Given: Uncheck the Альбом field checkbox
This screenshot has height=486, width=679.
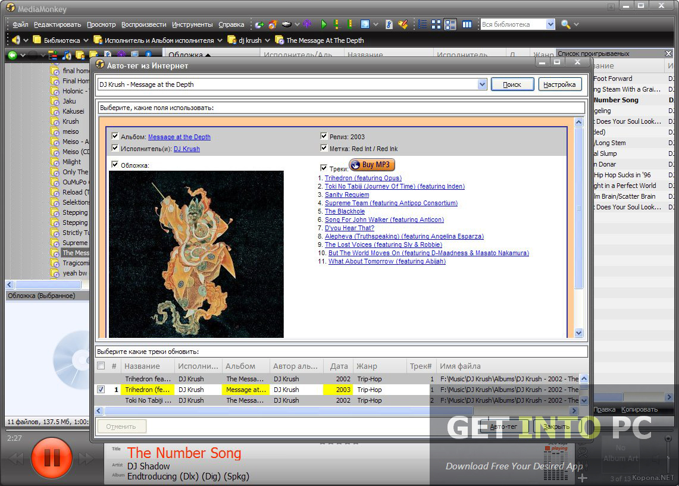Looking at the screenshot, I should 115,136.
